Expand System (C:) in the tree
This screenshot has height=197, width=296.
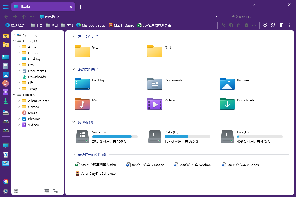(x=14, y=35)
